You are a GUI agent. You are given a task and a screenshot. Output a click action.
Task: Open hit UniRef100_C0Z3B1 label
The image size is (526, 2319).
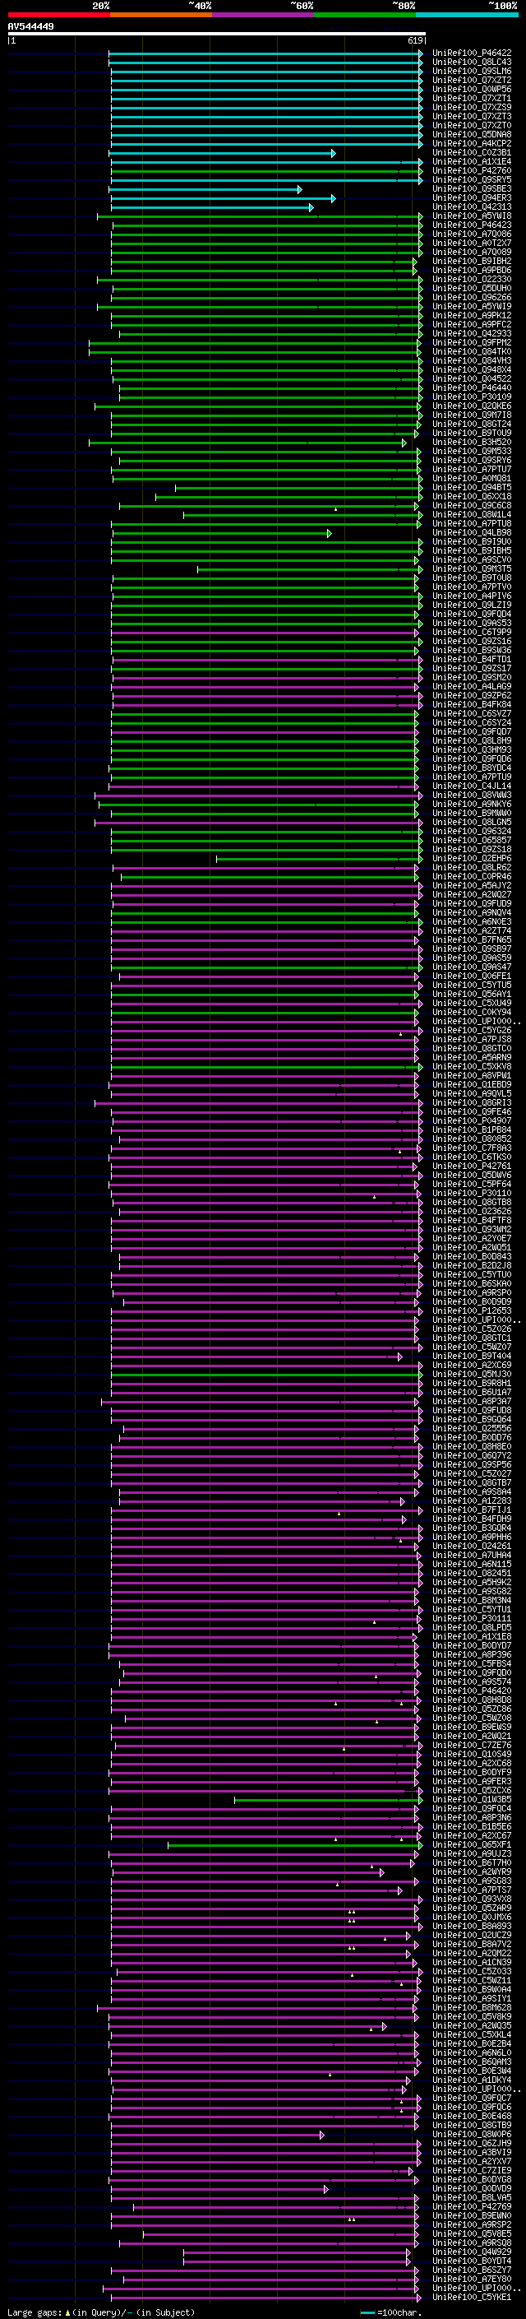click(472, 153)
